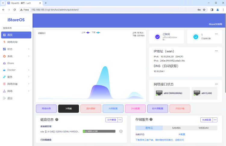Open the IP地址 card three-dot menu
Screen dimensions: 226x146
click(x=216, y=51)
